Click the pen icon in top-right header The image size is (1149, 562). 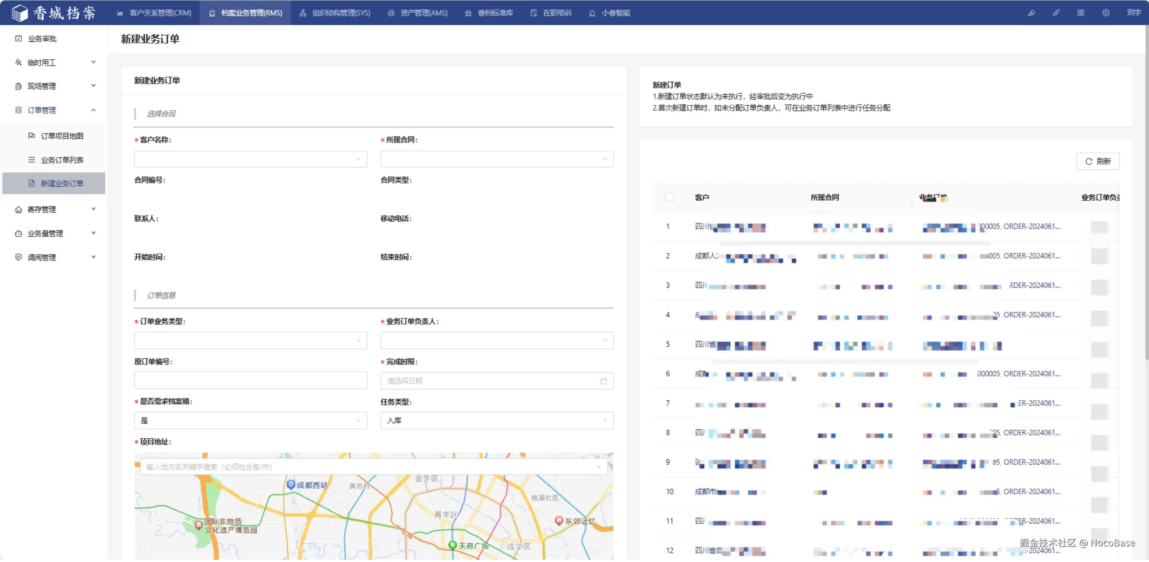(x=1031, y=13)
